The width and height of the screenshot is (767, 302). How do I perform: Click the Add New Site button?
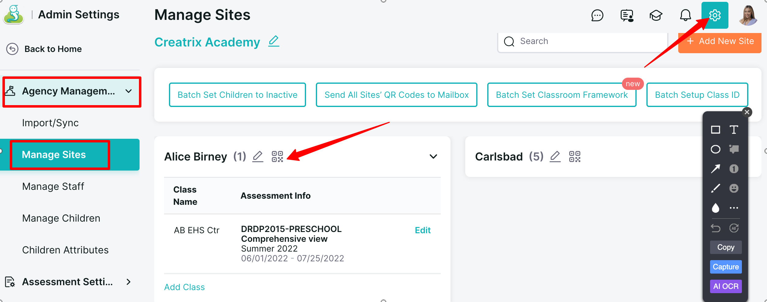pyautogui.click(x=720, y=42)
